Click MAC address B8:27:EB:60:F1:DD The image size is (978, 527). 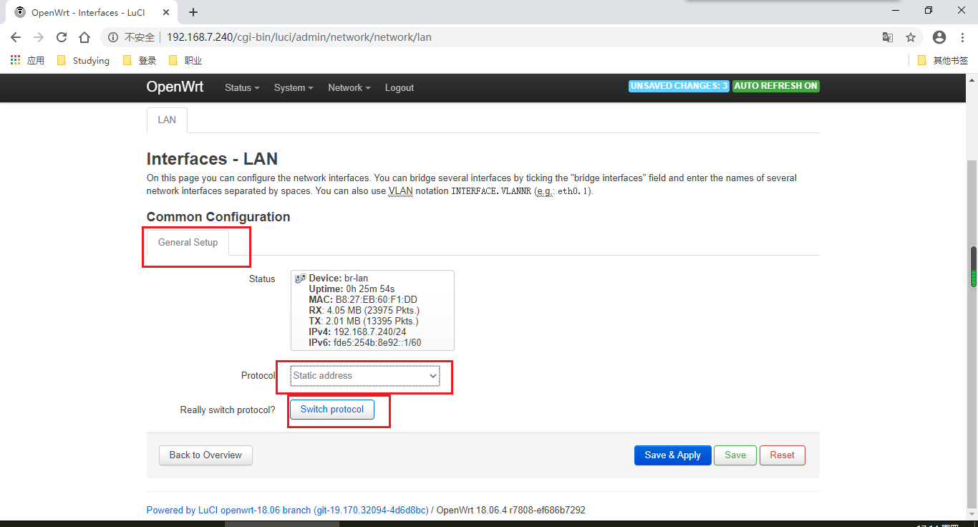click(376, 299)
